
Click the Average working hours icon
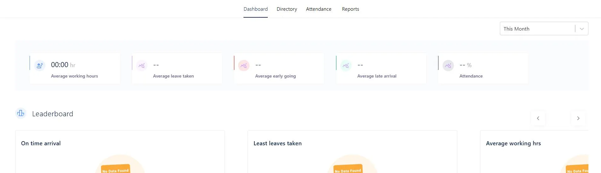(x=40, y=66)
